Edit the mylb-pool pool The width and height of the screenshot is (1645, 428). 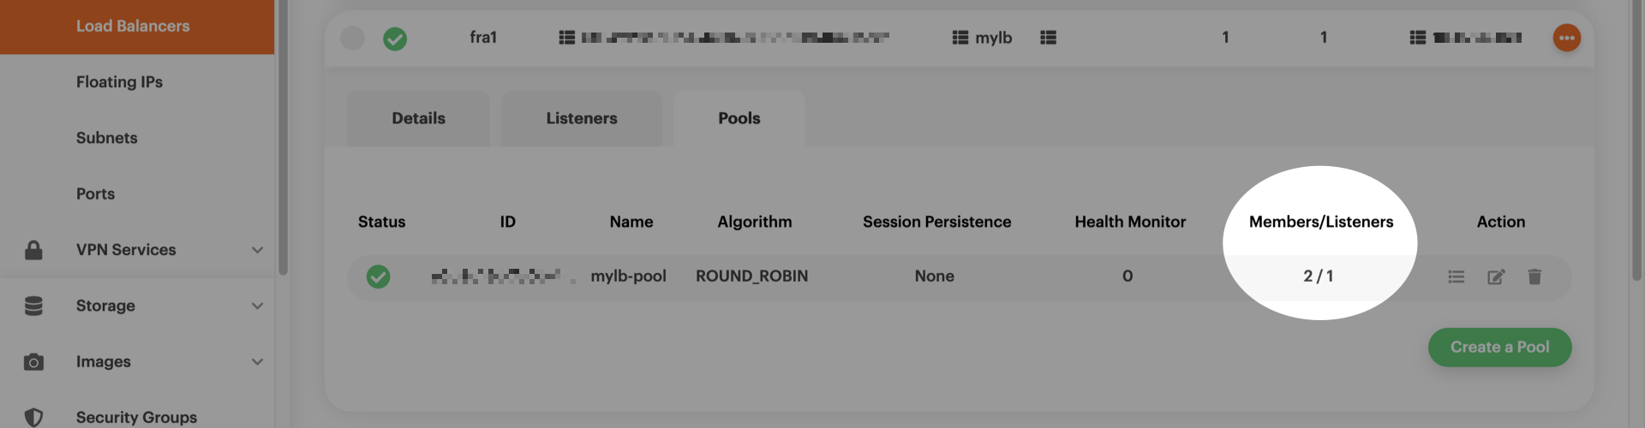(x=1496, y=276)
